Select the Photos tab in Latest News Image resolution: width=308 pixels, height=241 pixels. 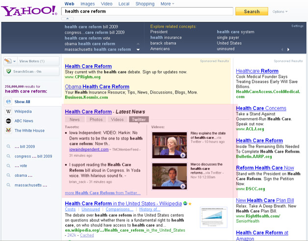96,120
